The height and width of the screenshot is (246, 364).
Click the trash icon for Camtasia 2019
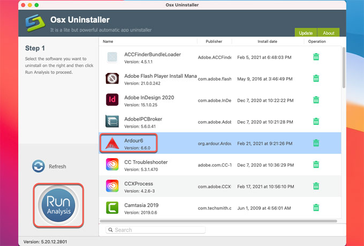316,207
